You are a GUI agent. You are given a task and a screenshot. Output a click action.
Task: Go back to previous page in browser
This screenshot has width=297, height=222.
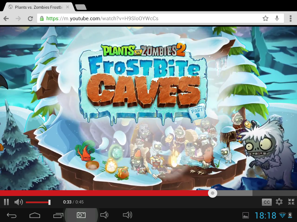(x=6, y=18)
